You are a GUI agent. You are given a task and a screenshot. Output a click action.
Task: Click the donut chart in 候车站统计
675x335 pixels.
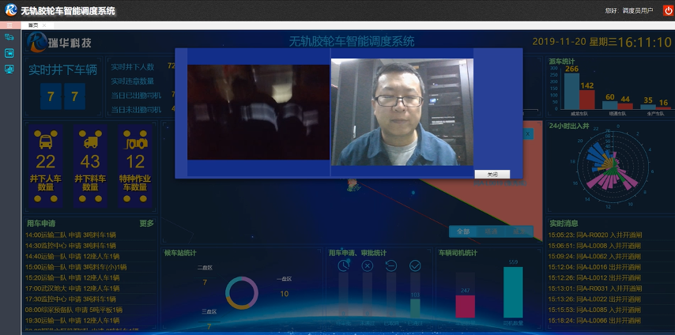point(242,293)
